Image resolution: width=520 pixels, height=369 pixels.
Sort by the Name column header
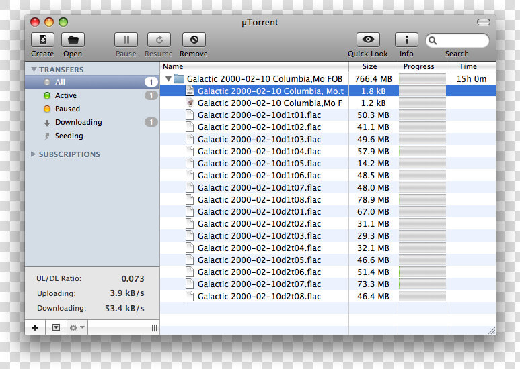(254, 66)
